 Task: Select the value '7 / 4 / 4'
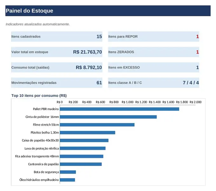(191, 83)
